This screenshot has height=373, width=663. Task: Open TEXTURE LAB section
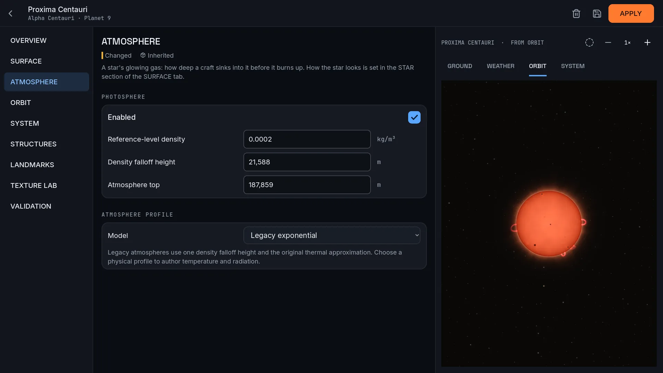point(46,185)
